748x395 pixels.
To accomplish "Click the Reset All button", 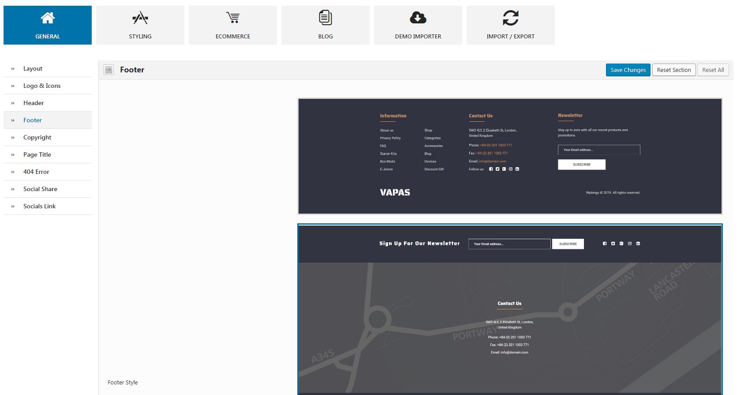I will click(x=713, y=70).
